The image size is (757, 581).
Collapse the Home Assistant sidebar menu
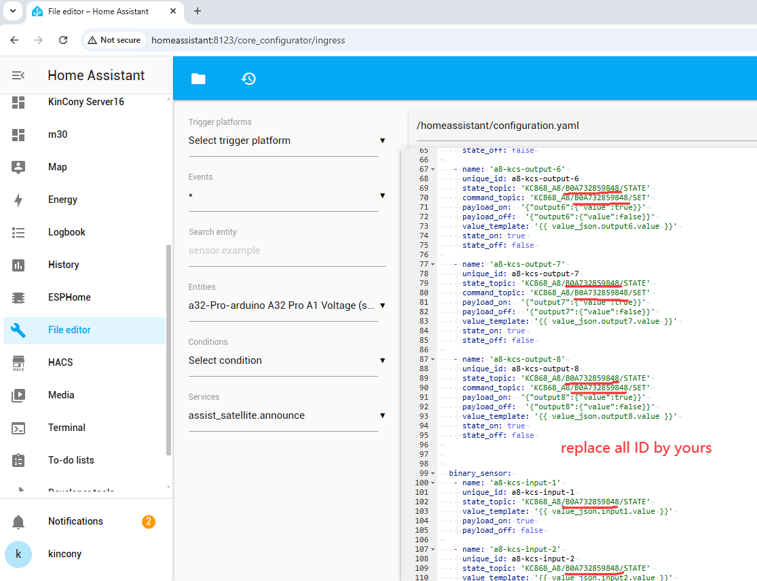point(18,75)
